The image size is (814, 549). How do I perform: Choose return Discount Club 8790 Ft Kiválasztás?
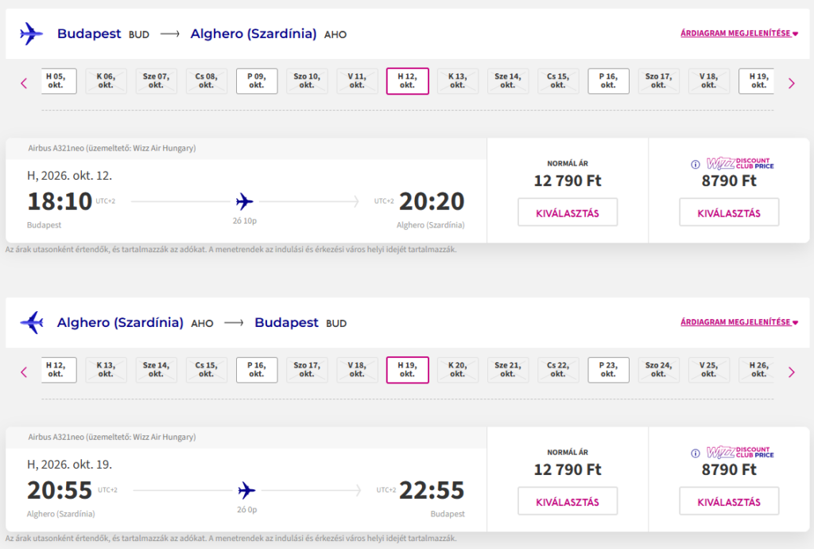coord(729,501)
